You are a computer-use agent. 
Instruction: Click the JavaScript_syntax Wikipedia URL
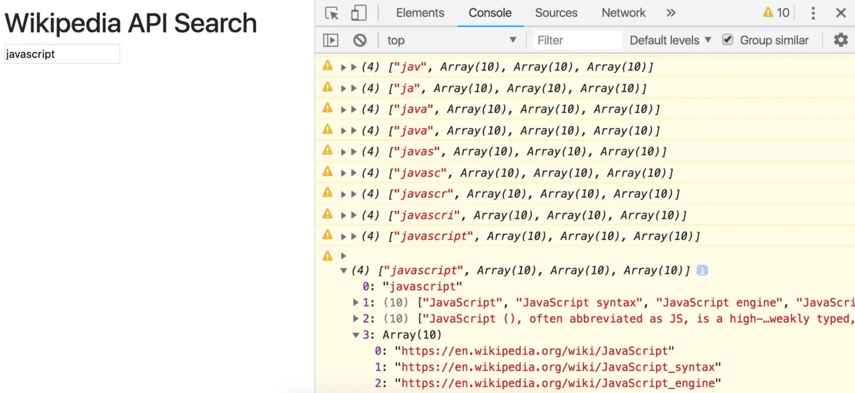558,367
